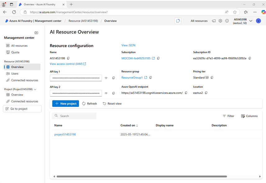Image resolution: width=266 pixels, height=183 pixels.
Task: Open the project51453198 link
Action: pos(65,134)
